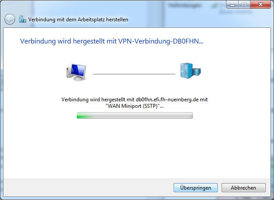
Task: Click the title text Verbindung mit dem Arbeitsplatz herstellen
Action: coord(78,20)
